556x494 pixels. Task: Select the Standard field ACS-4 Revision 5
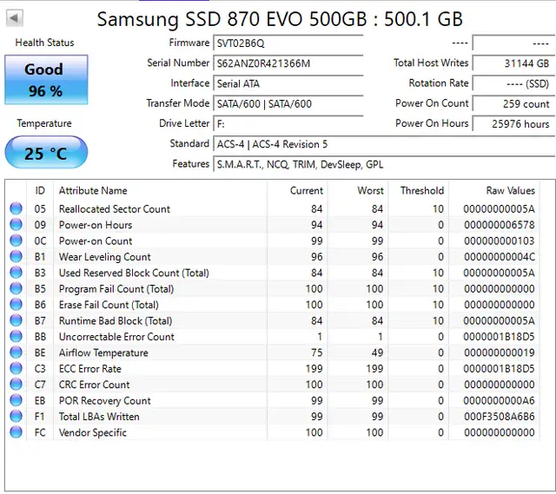(384, 144)
